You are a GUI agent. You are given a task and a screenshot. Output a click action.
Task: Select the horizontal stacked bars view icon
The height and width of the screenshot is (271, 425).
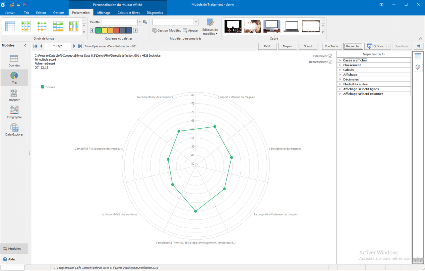pyautogui.click(x=58, y=26)
